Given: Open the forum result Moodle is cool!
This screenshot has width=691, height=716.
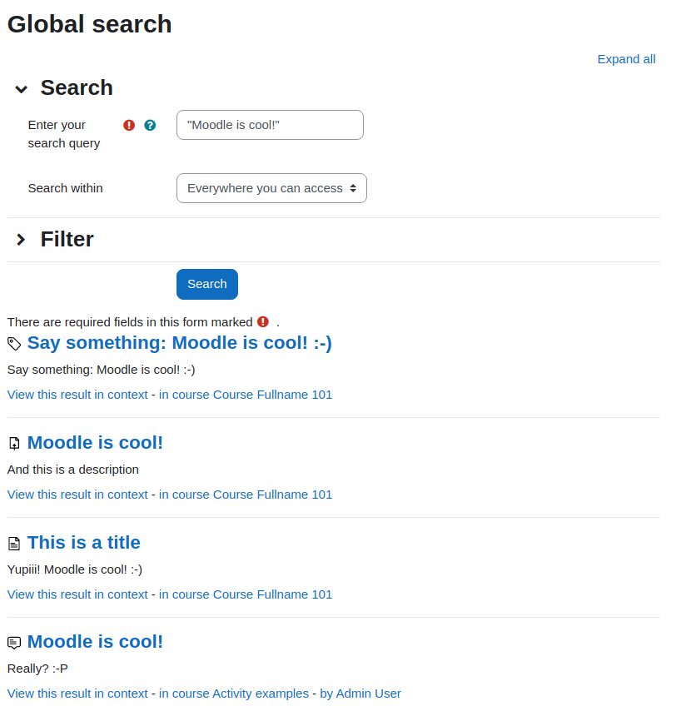Looking at the screenshot, I should pos(95,642).
